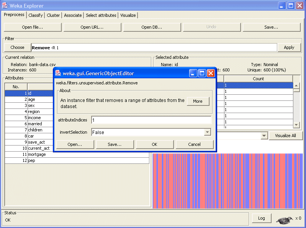Open the Log button in status area
Screen dimensions: 306x228
261,218
